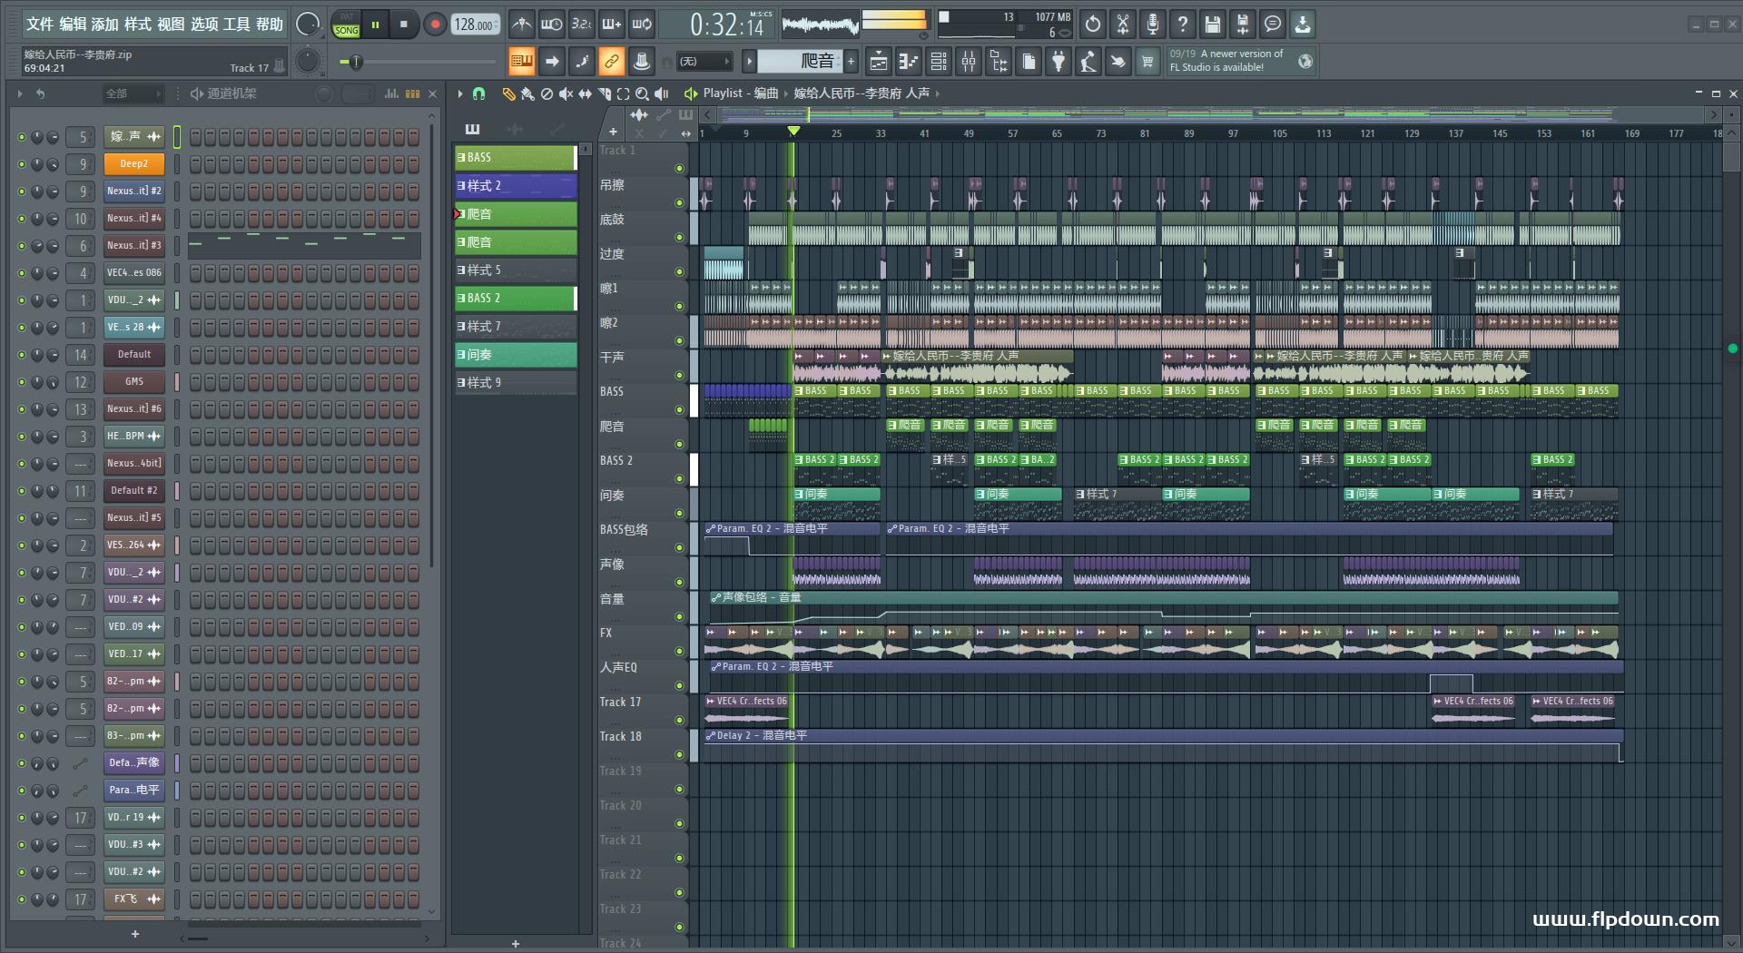
Task: Select the Deep2 channel button
Action: tap(133, 164)
